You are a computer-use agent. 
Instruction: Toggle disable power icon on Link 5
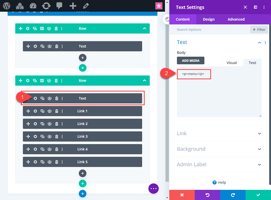[x=50, y=162]
